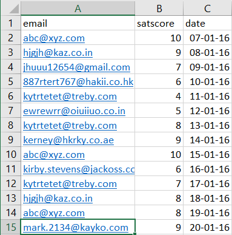Select column B header
The height and width of the screenshot is (235, 232).
click(159, 9)
